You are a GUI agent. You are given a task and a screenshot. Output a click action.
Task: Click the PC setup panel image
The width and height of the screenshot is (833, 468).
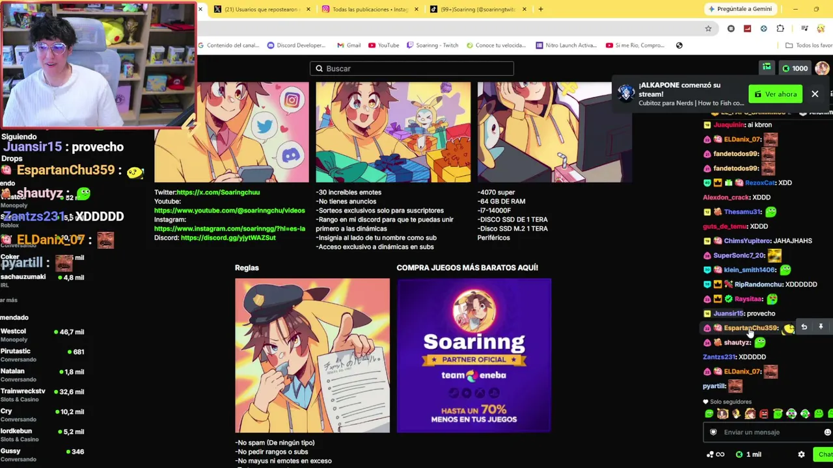(554, 132)
